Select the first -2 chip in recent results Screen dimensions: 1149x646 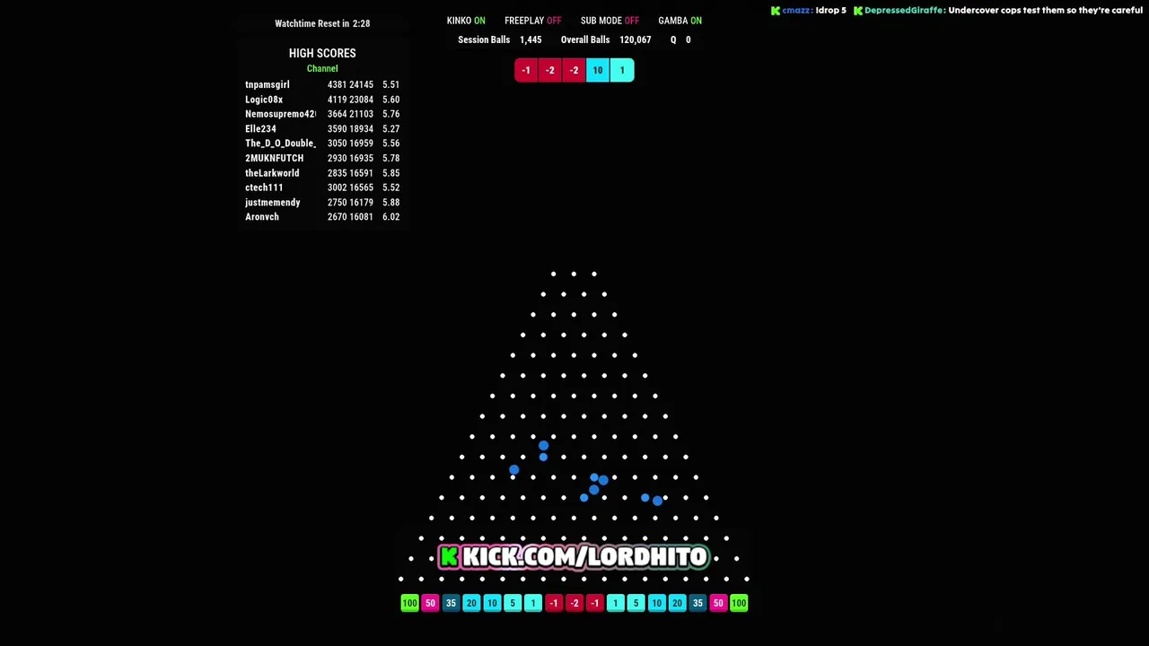tap(550, 70)
